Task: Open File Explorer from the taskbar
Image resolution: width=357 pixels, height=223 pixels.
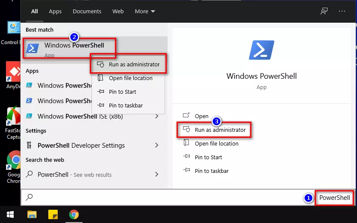Action: tap(32, 214)
